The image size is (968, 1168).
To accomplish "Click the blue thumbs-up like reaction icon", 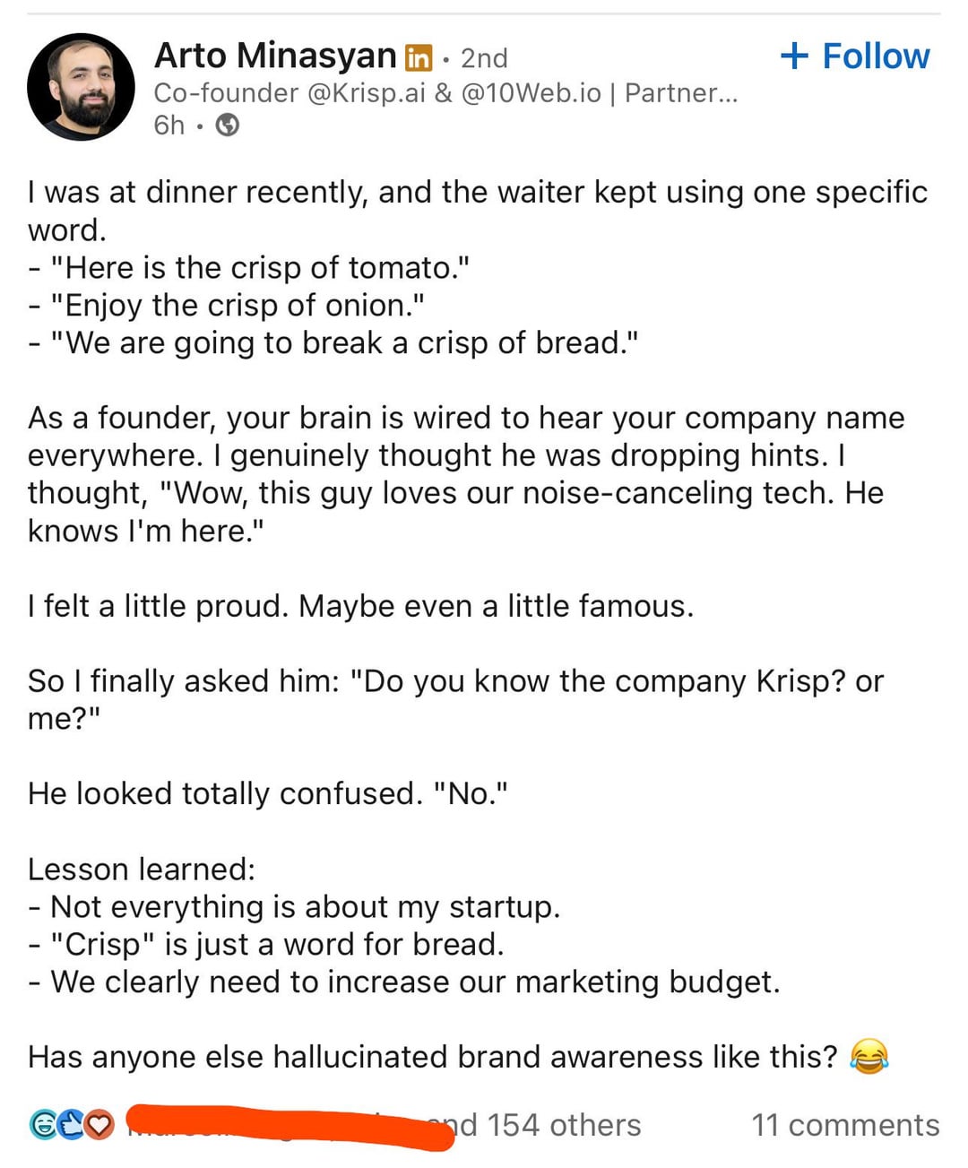I will click(71, 1124).
